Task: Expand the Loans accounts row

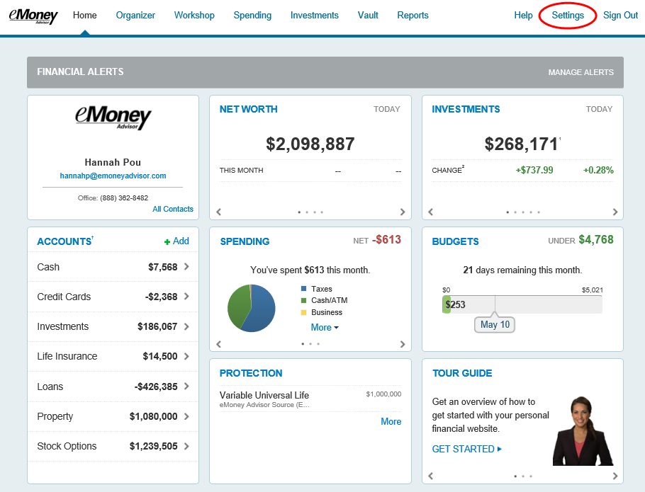Action: pos(113,387)
